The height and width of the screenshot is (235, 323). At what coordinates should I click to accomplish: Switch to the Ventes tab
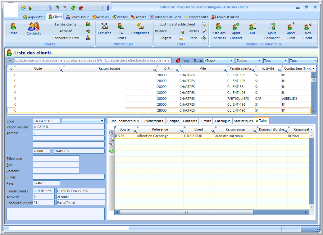[x=120, y=17]
